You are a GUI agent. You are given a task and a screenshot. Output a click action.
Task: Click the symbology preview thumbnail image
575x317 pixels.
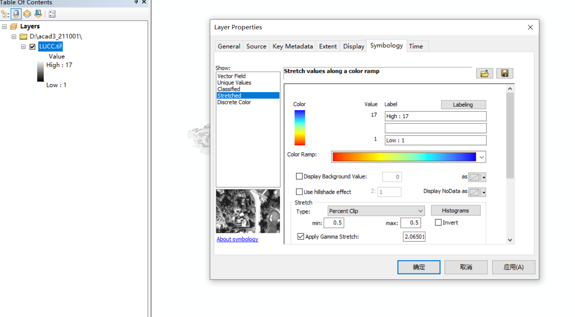click(x=248, y=211)
